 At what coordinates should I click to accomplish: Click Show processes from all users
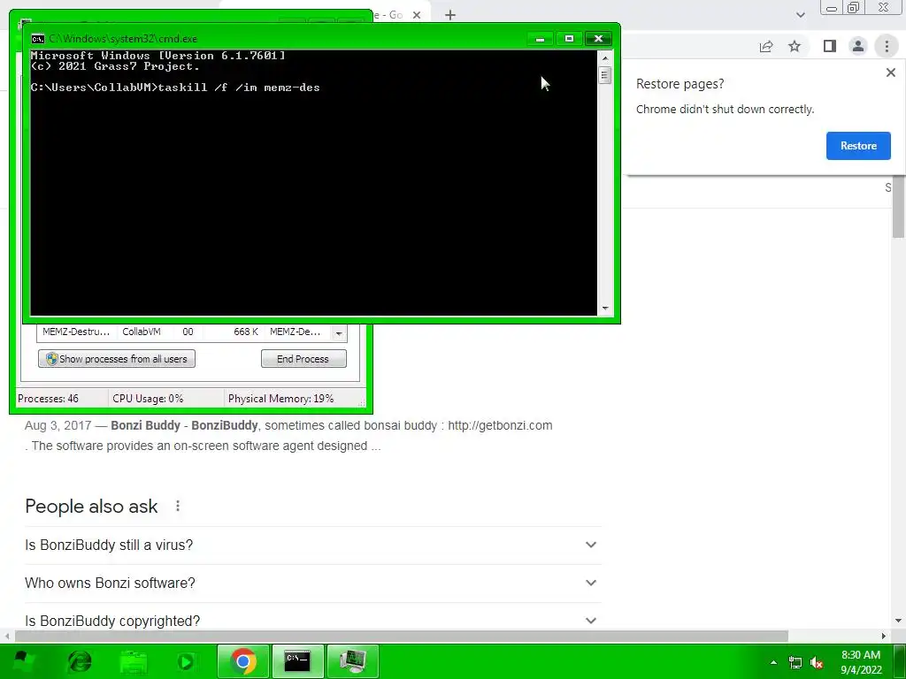point(117,359)
